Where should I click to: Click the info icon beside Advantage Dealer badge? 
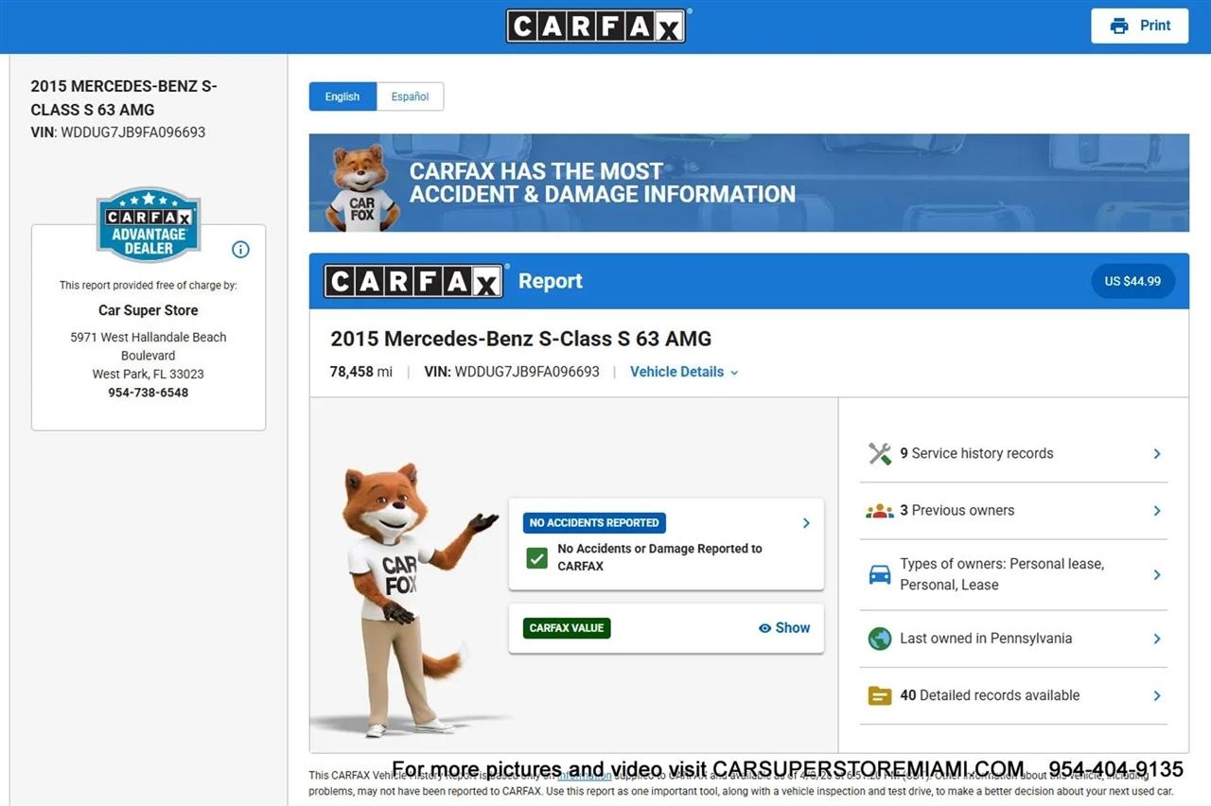coord(240,250)
